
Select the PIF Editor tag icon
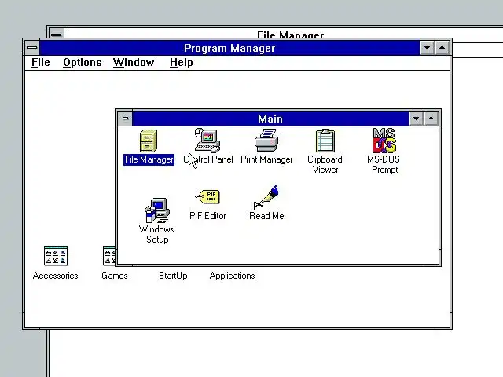coord(207,197)
